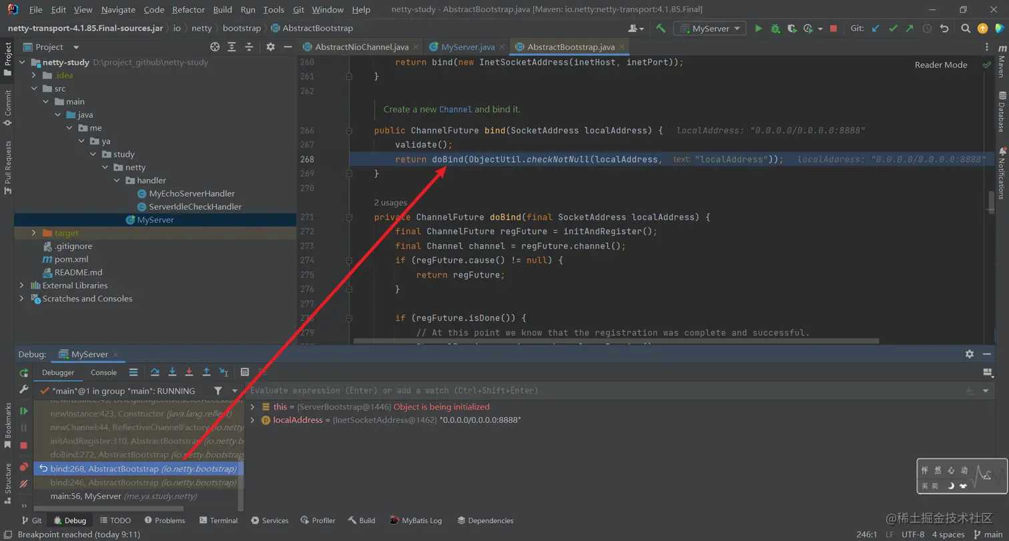The height and width of the screenshot is (541, 1009).
Task: Open the Build menu
Action: coord(222,10)
